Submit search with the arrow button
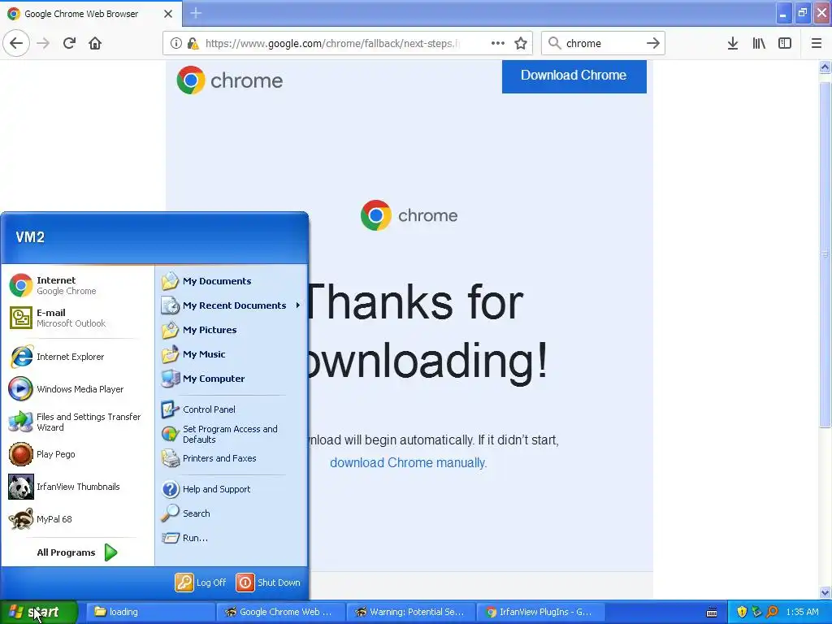 (653, 43)
